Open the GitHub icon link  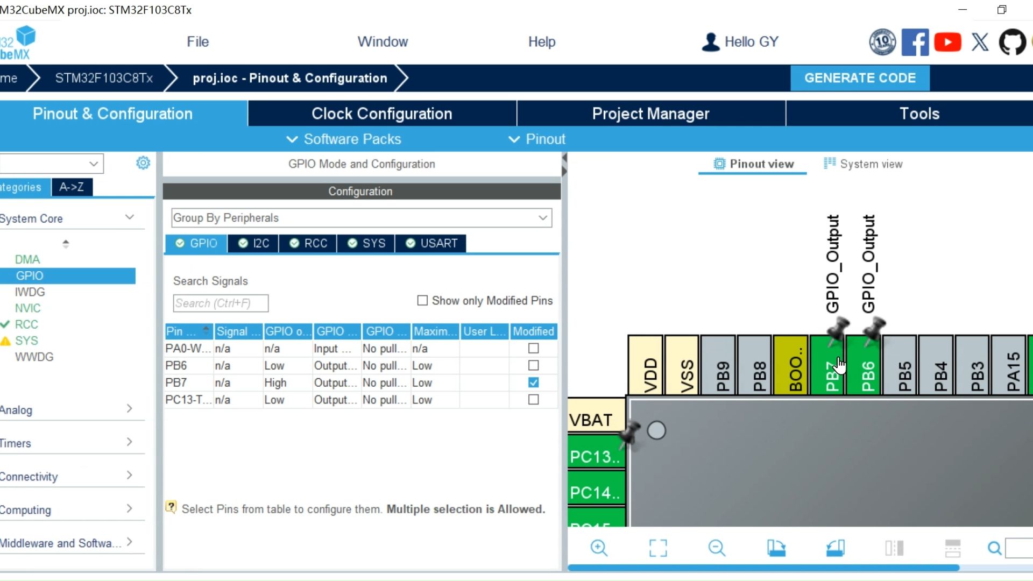(x=1012, y=42)
